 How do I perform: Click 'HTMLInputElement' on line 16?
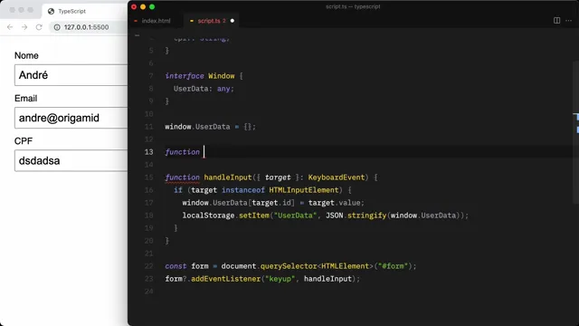304,190
